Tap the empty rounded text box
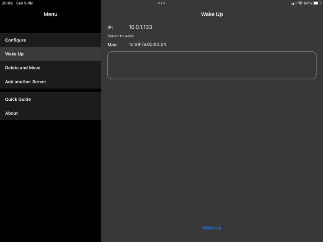This screenshot has width=323, height=242. pyautogui.click(x=212, y=65)
